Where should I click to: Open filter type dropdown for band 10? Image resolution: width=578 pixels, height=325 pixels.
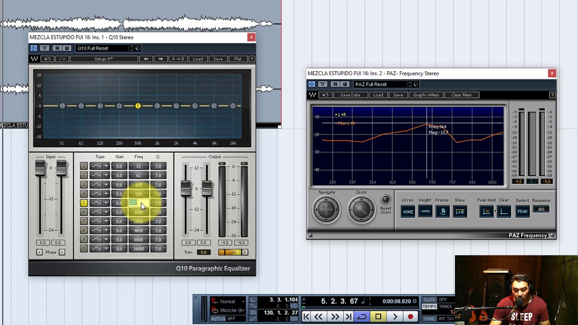tap(106, 249)
